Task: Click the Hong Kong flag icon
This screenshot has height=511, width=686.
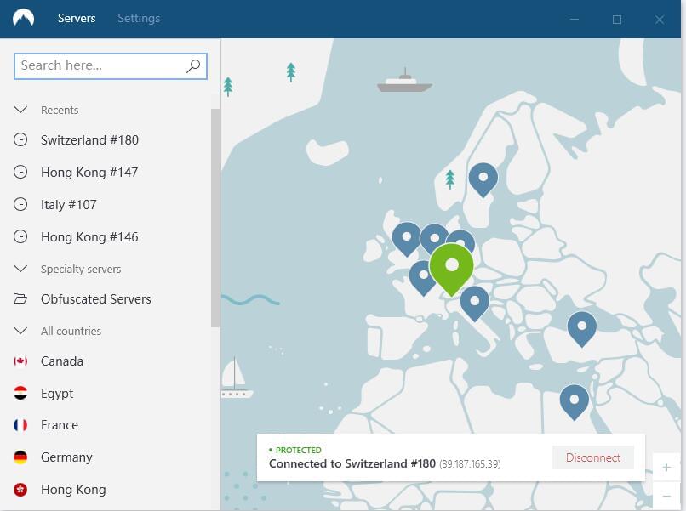Action: [20, 490]
